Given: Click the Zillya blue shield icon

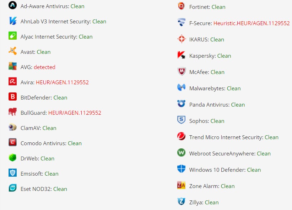Looking at the screenshot, I should coord(182,202).
